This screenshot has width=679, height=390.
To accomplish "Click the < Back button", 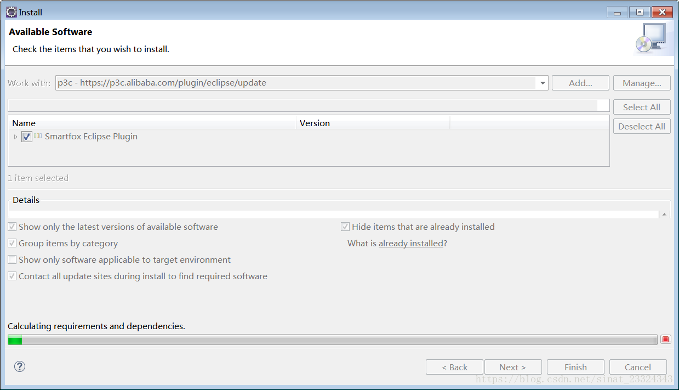I will [x=454, y=367].
